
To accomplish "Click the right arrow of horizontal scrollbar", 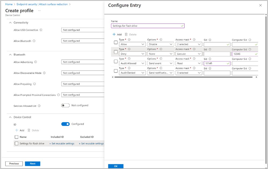I will tap(256, 77).
